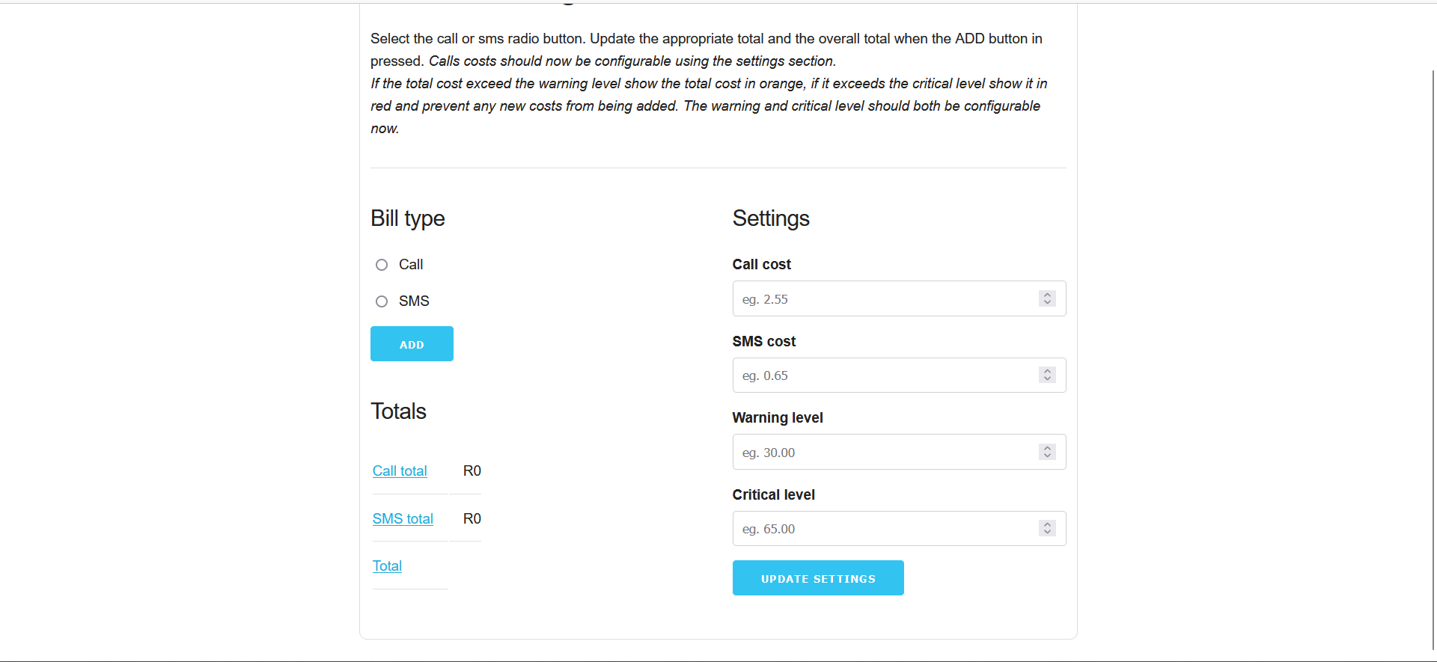Select the SMS radio button
Viewport: 1437px width, 662px height.
point(382,301)
